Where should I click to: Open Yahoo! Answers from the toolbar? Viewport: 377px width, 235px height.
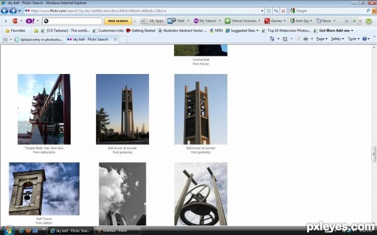point(241,21)
